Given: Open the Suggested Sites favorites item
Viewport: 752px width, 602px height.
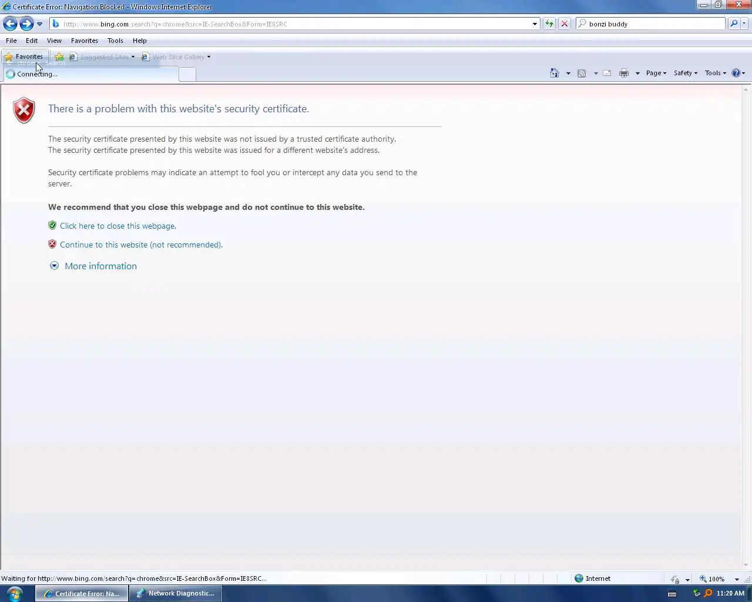Looking at the screenshot, I should click(102, 57).
